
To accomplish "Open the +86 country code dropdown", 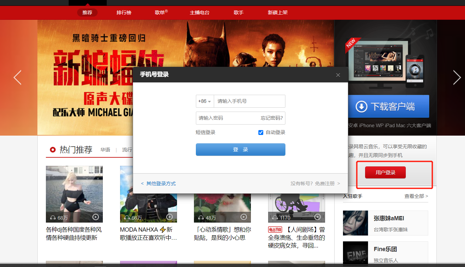I will coord(205,101).
